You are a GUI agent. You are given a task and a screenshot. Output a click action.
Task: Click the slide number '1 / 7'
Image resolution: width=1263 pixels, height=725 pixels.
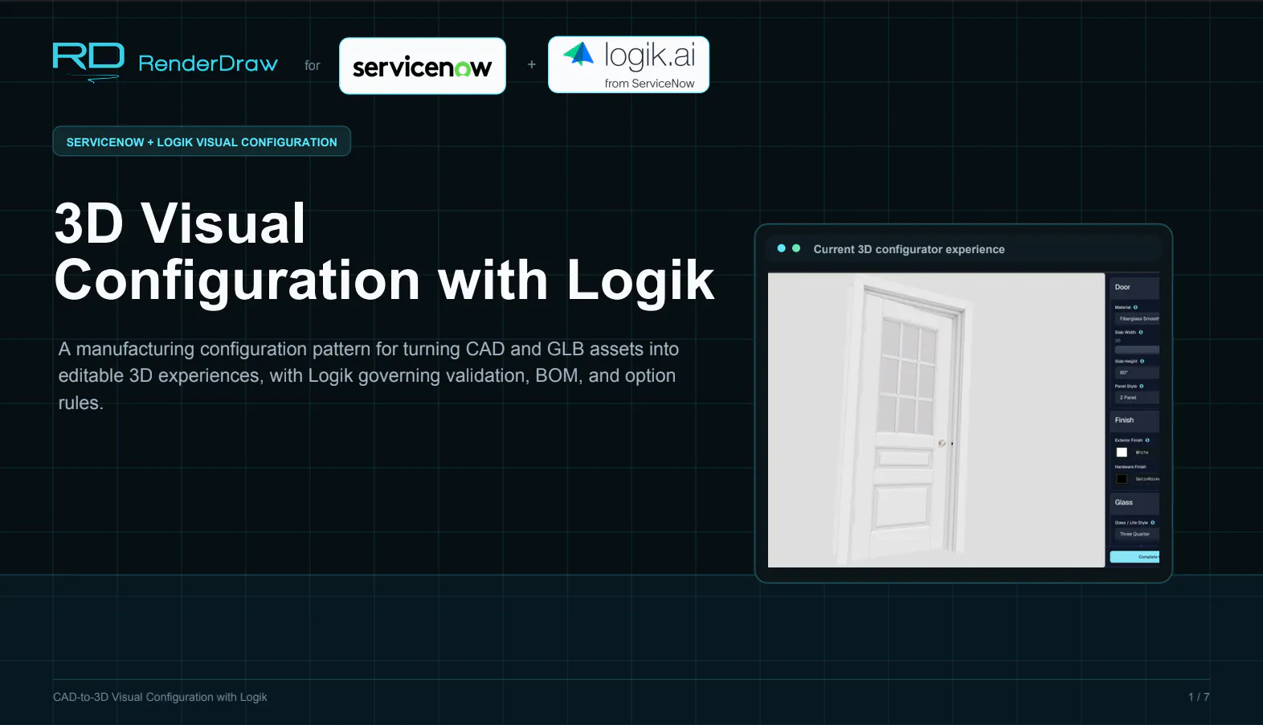tap(1199, 697)
